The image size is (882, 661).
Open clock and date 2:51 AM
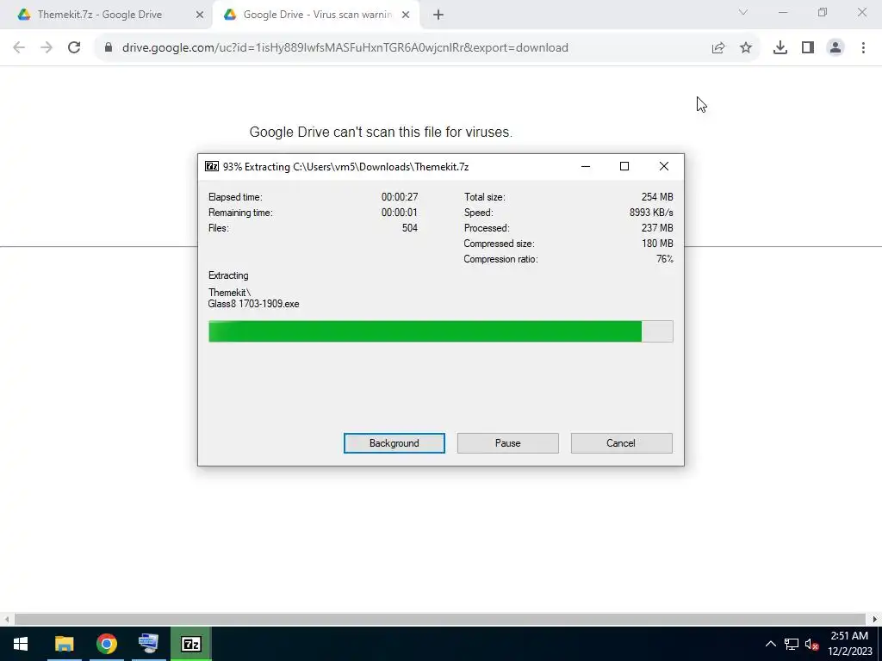tap(849, 644)
